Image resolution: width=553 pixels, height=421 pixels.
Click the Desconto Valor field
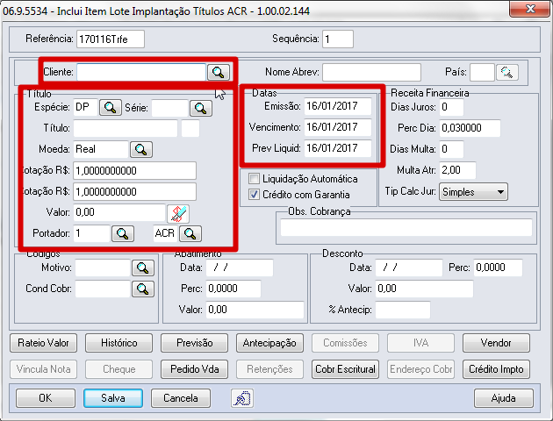[x=424, y=289]
